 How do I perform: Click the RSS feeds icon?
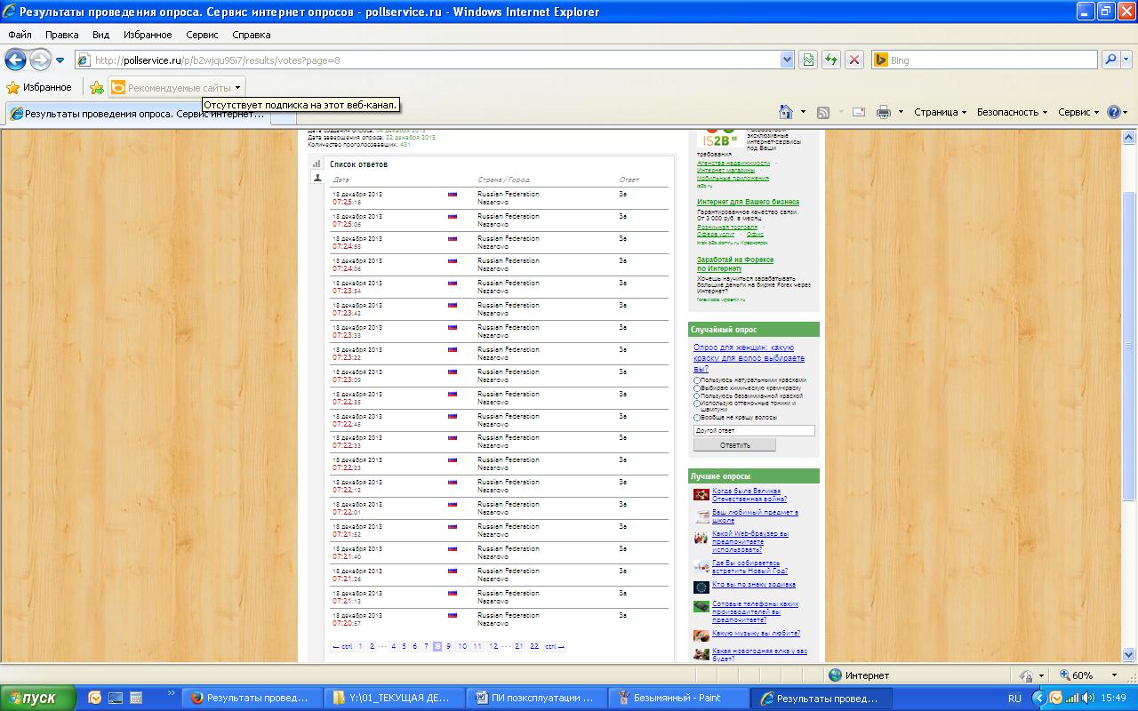tap(823, 112)
